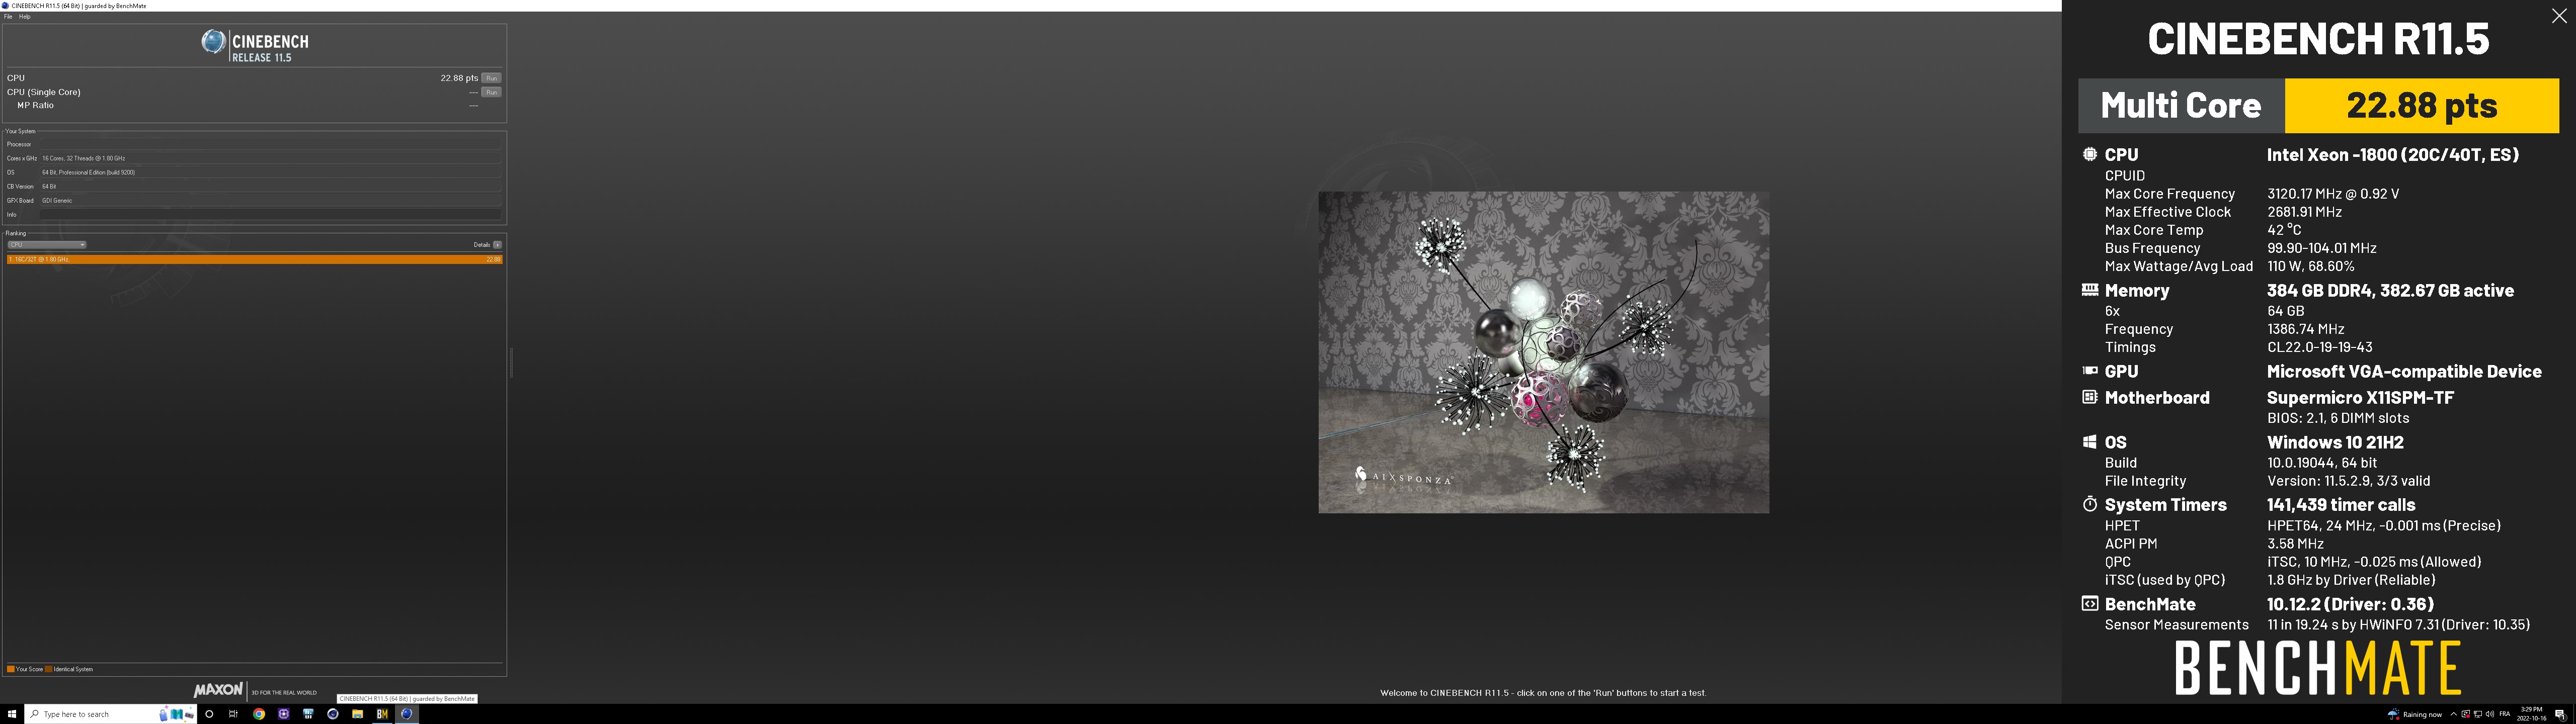Click the Cinebench globe logo
Screen dimensions: 2576x724
pyautogui.click(x=213, y=42)
